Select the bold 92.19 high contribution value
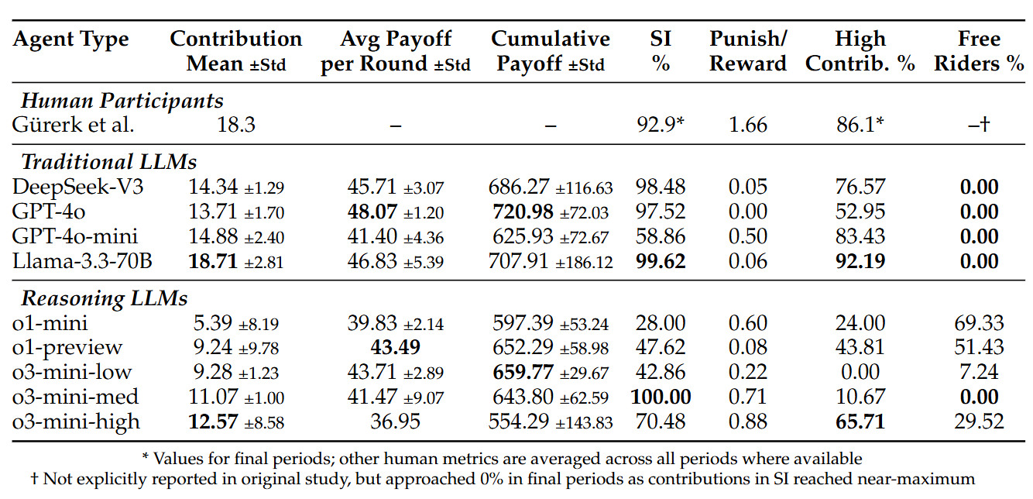This screenshot has width=1033, height=499. tap(860, 261)
